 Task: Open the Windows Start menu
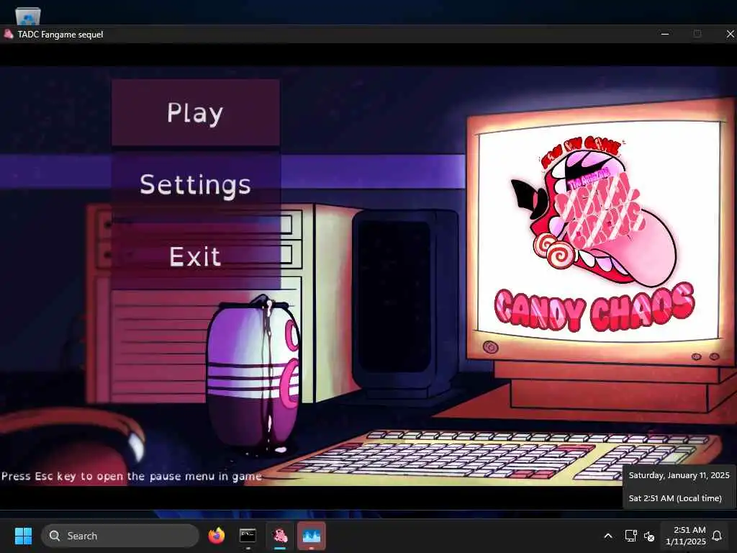(23, 536)
